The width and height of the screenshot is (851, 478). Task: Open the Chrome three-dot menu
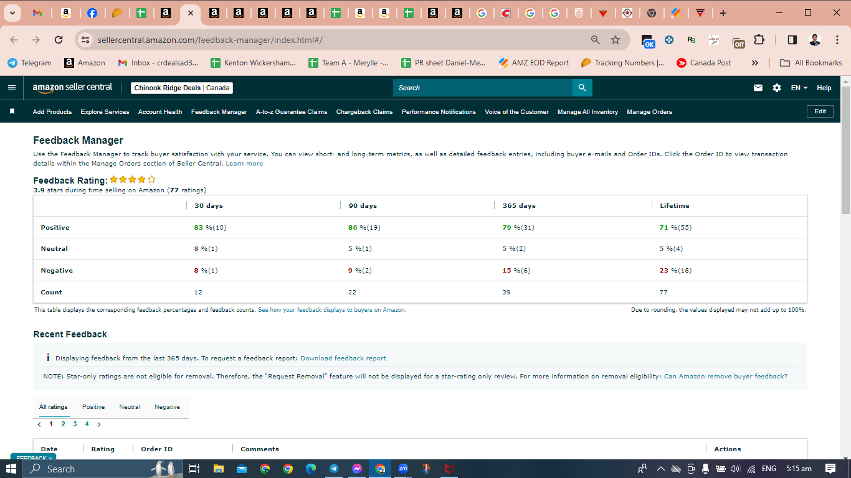[836, 40]
